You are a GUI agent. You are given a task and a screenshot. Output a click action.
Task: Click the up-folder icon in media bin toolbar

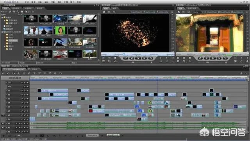[x=10, y=12]
